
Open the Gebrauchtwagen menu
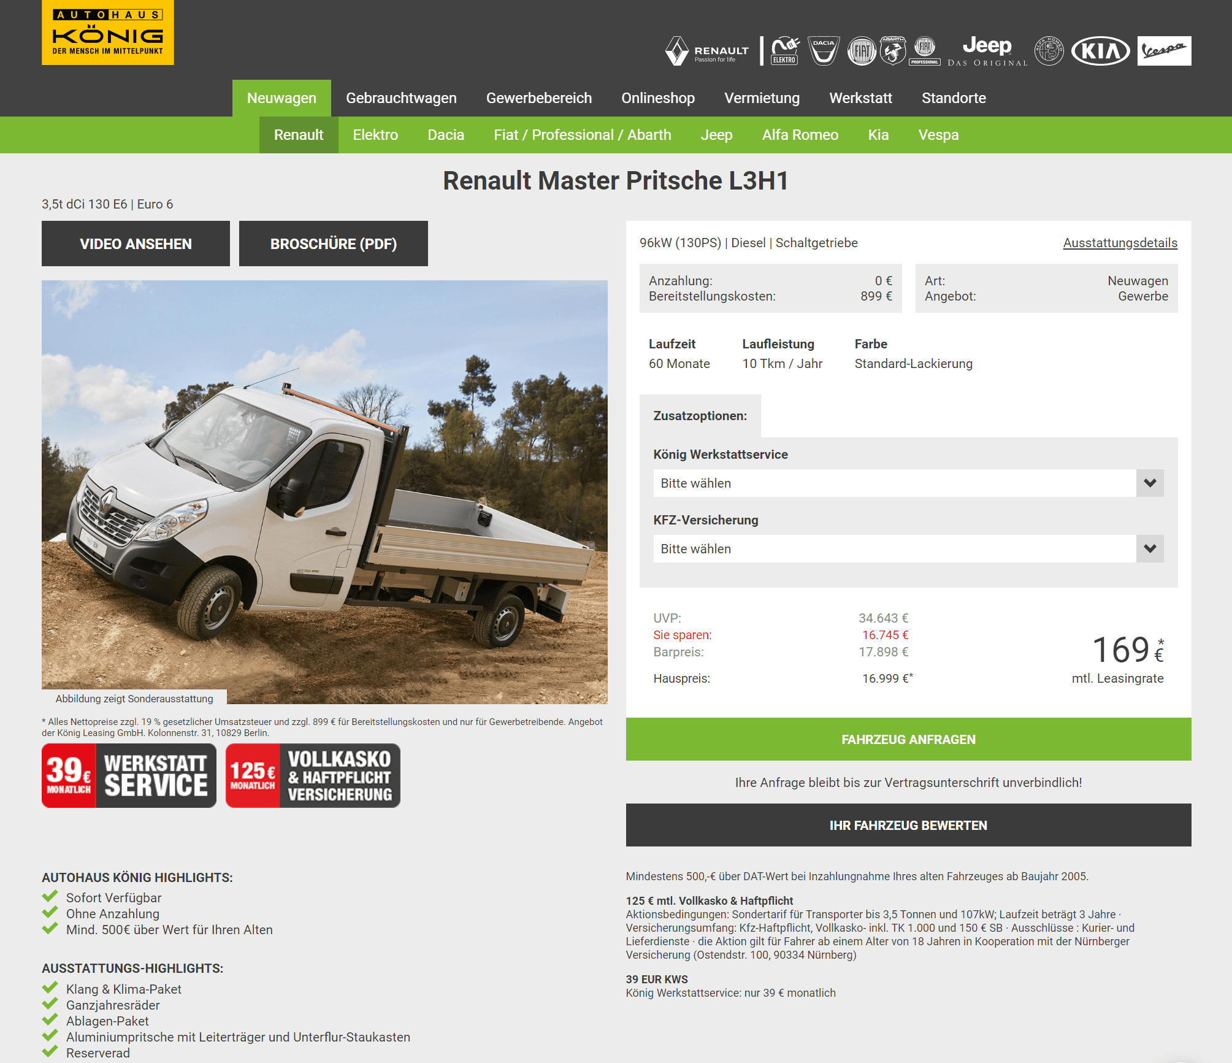point(401,98)
